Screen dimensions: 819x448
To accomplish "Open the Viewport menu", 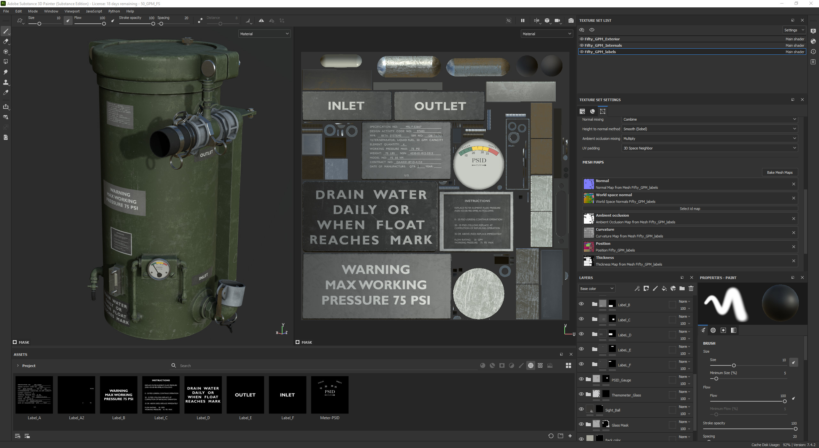I will pyautogui.click(x=72, y=11).
